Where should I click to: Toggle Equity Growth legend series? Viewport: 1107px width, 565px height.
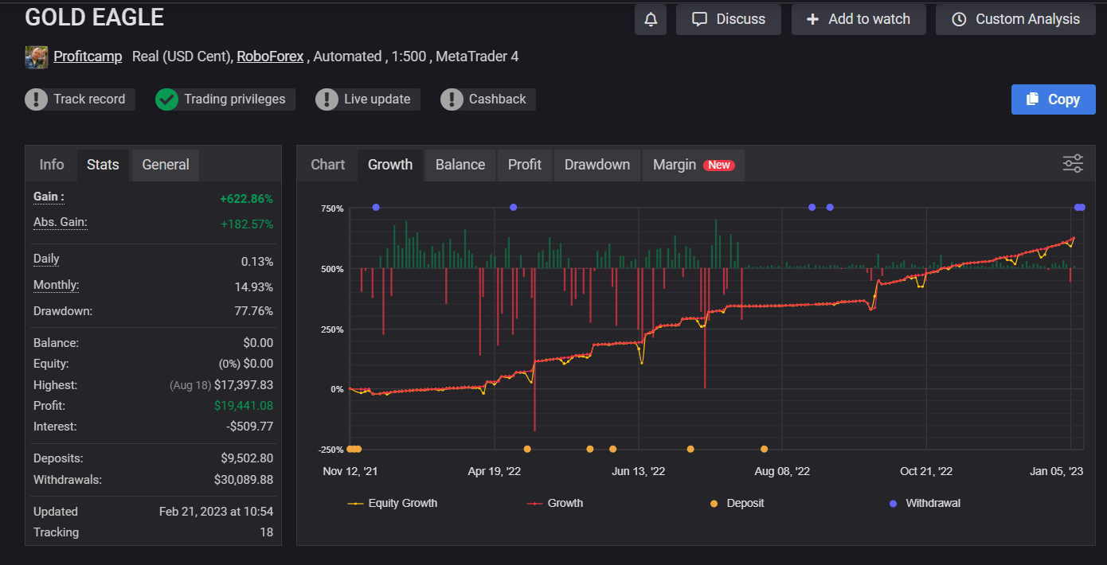coord(393,503)
